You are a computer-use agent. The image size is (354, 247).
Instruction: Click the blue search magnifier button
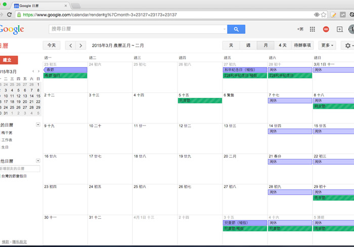236,29
